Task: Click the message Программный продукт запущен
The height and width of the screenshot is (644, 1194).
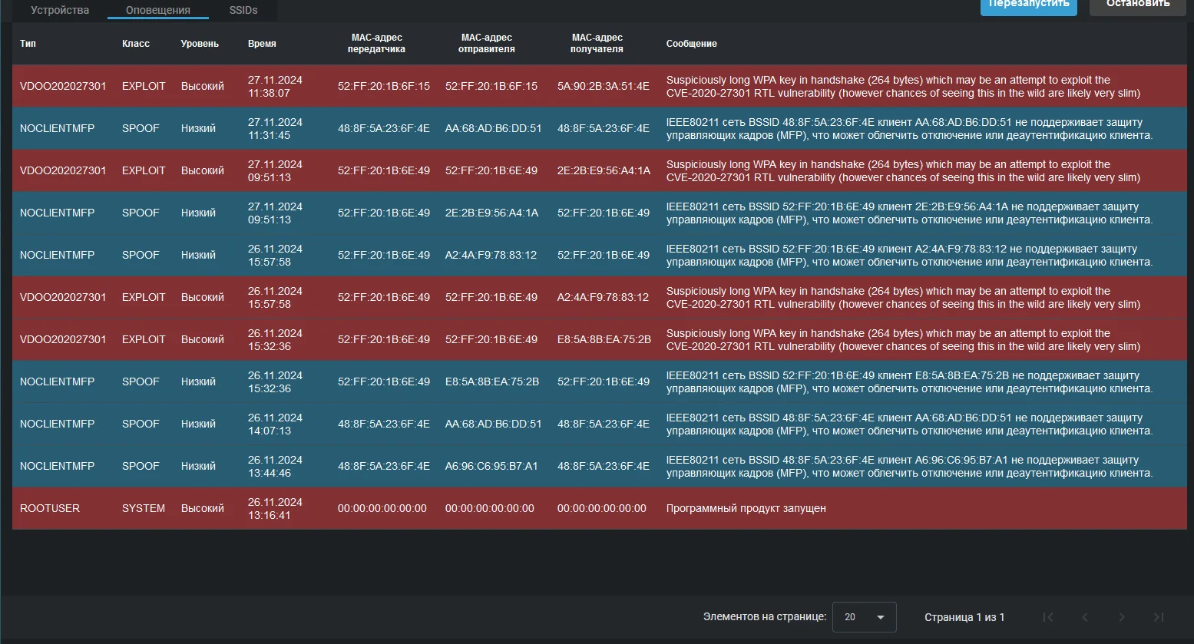Action: (746, 508)
